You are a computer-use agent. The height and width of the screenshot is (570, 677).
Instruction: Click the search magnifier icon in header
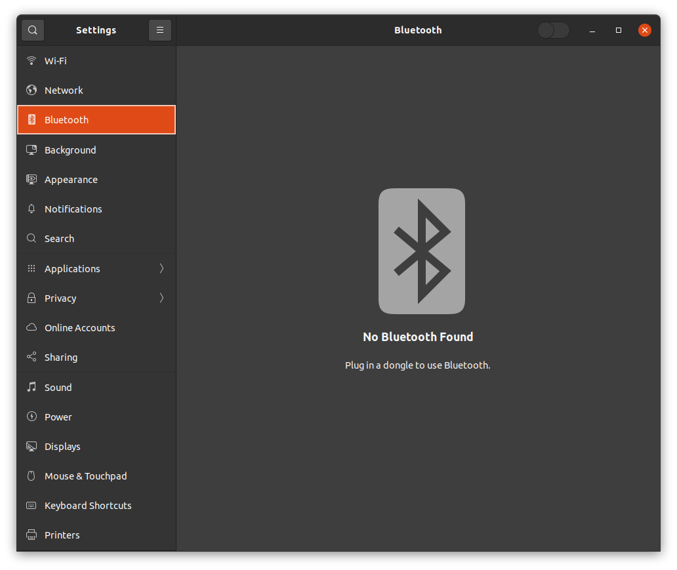click(x=32, y=30)
